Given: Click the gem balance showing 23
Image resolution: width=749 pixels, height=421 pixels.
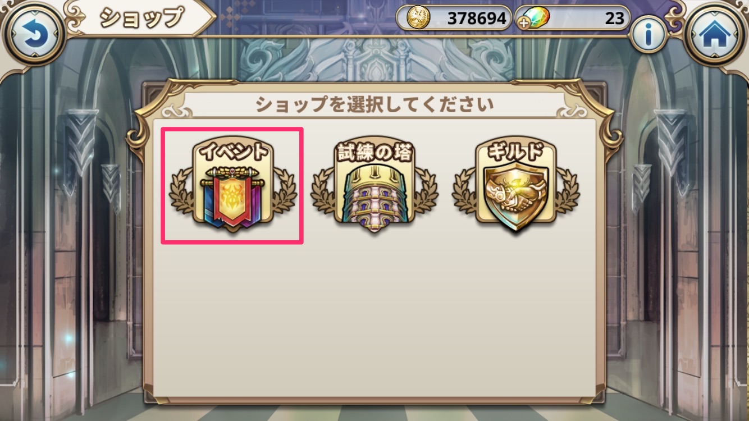Looking at the screenshot, I should (614, 19).
